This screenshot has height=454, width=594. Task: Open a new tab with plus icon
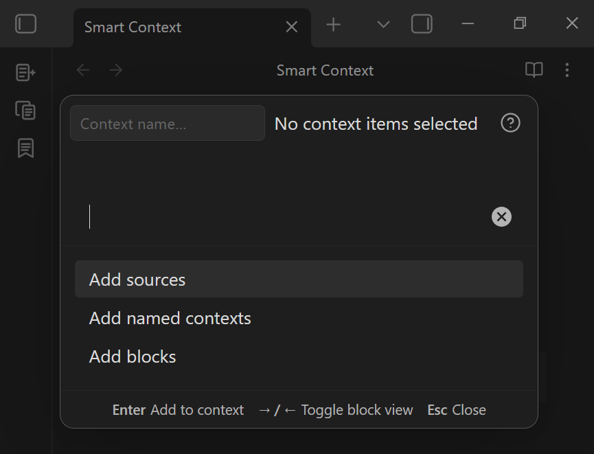coord(333,25)
